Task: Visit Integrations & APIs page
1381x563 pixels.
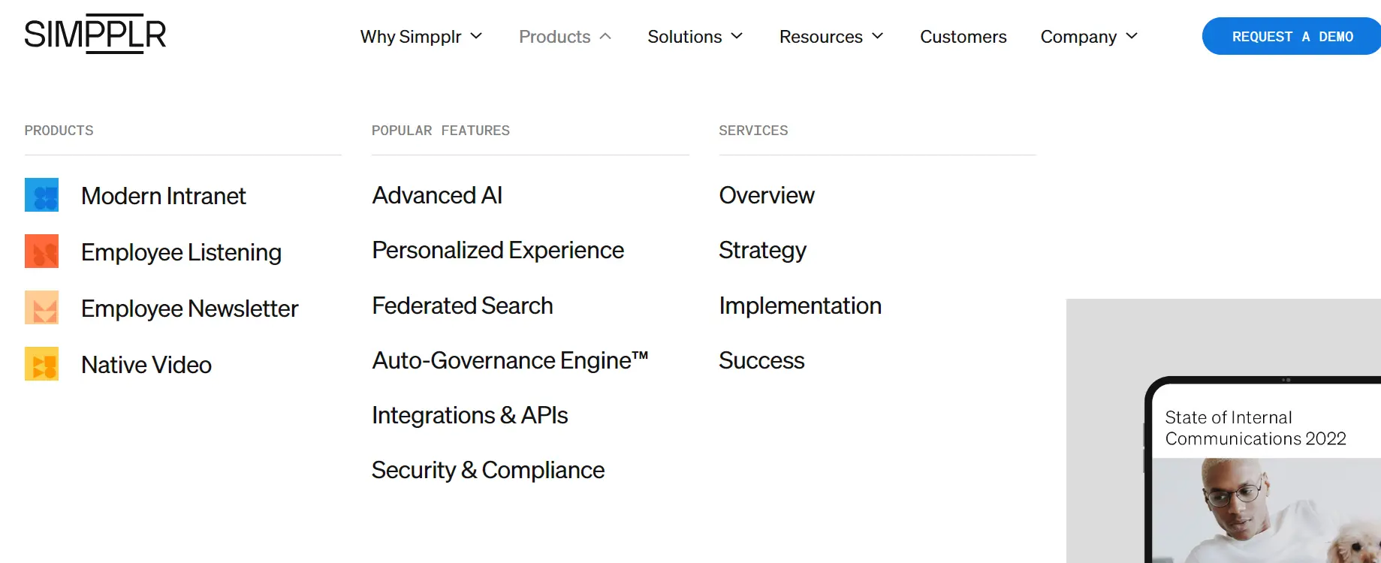Action: point(470,415)
